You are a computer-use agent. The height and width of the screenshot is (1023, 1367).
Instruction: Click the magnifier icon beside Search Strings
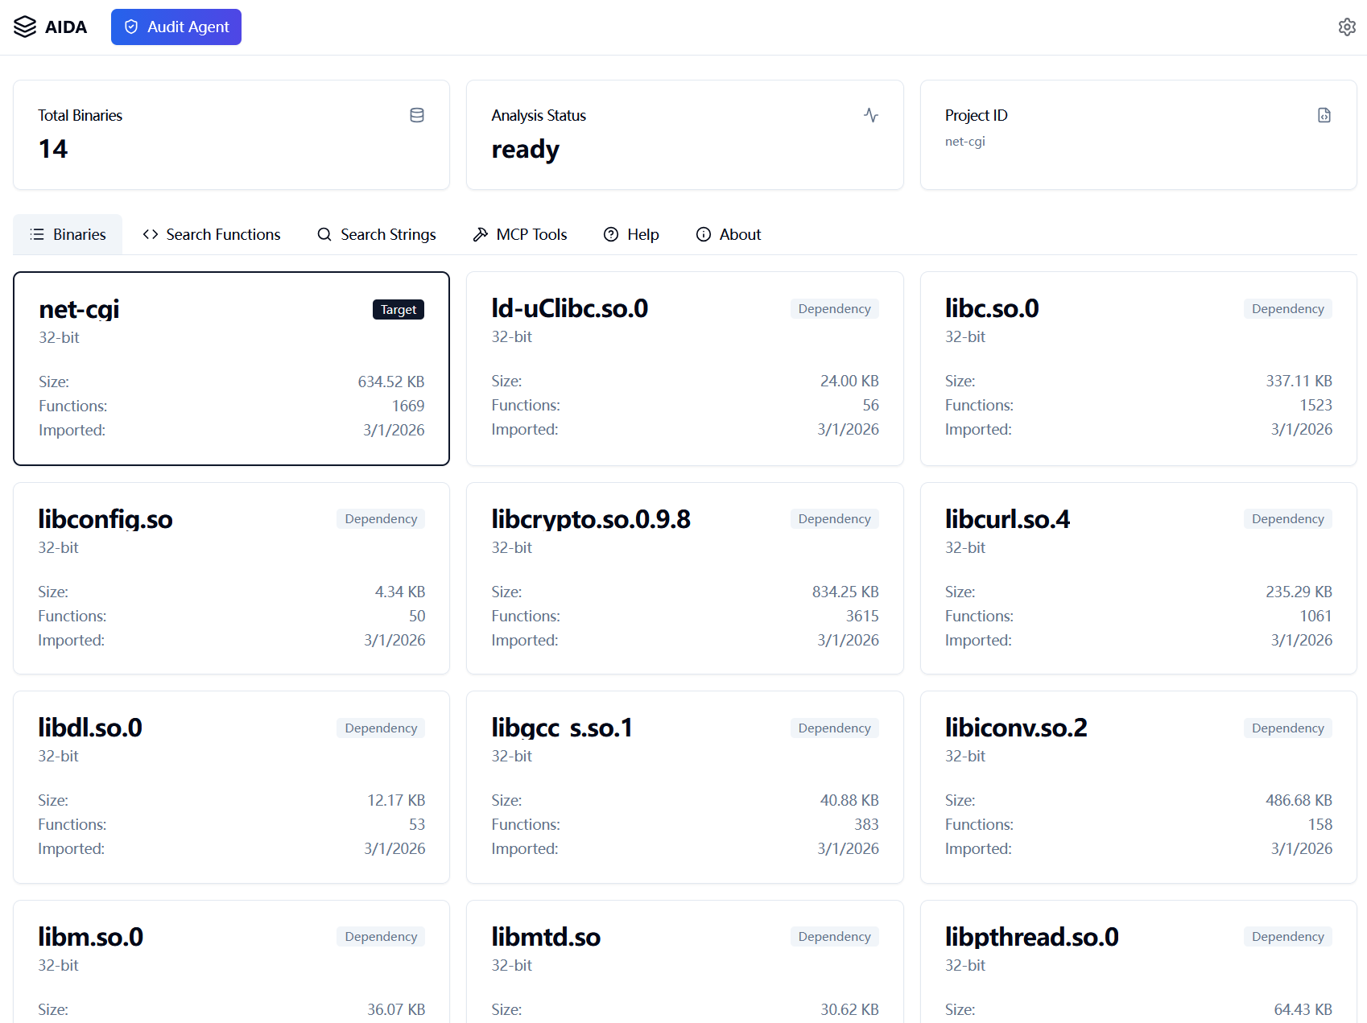[324, 234]
